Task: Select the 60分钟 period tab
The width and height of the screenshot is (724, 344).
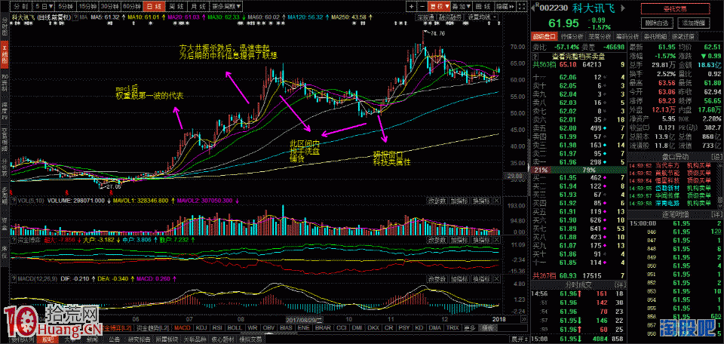Action: click(131, 7)
